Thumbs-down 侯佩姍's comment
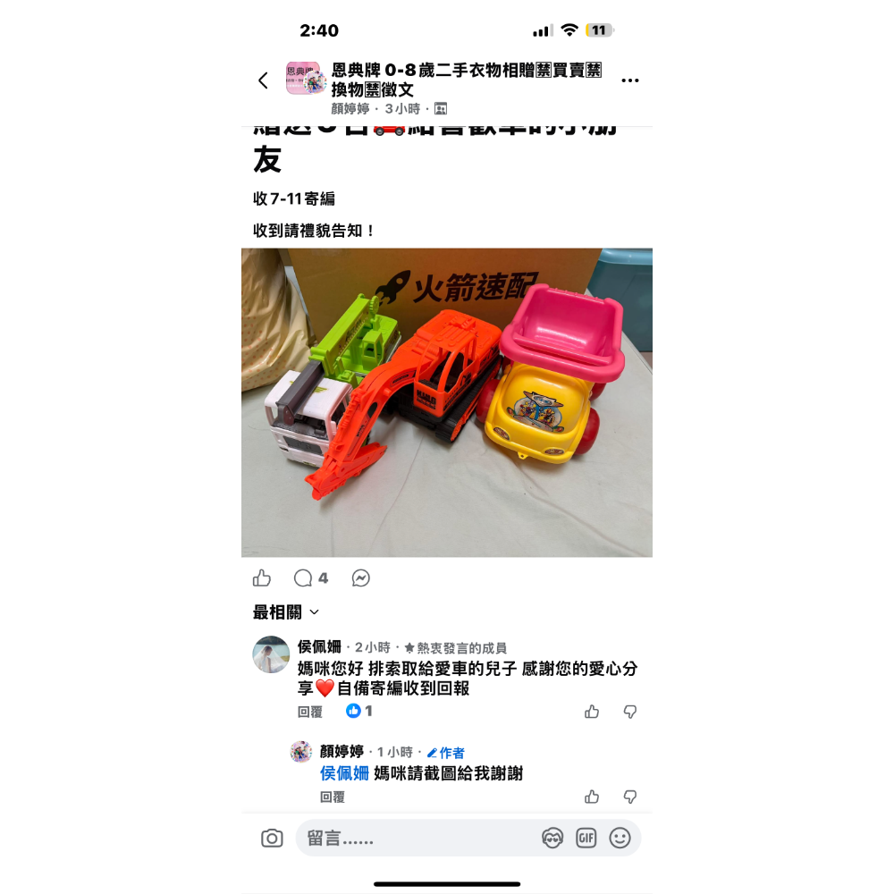Viewport: 894px width, 894px height. tap(630, 712)
